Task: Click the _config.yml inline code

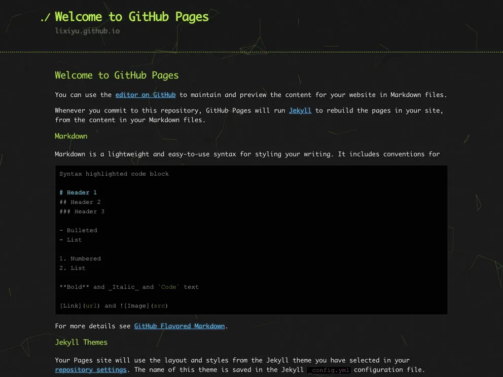Action: pos(330,370)
